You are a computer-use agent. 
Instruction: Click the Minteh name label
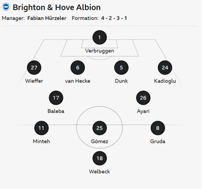pos(41,142)
